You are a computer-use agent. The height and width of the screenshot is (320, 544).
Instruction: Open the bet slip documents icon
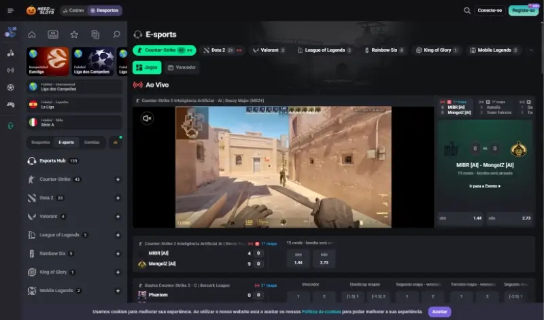tap(95, 35)
